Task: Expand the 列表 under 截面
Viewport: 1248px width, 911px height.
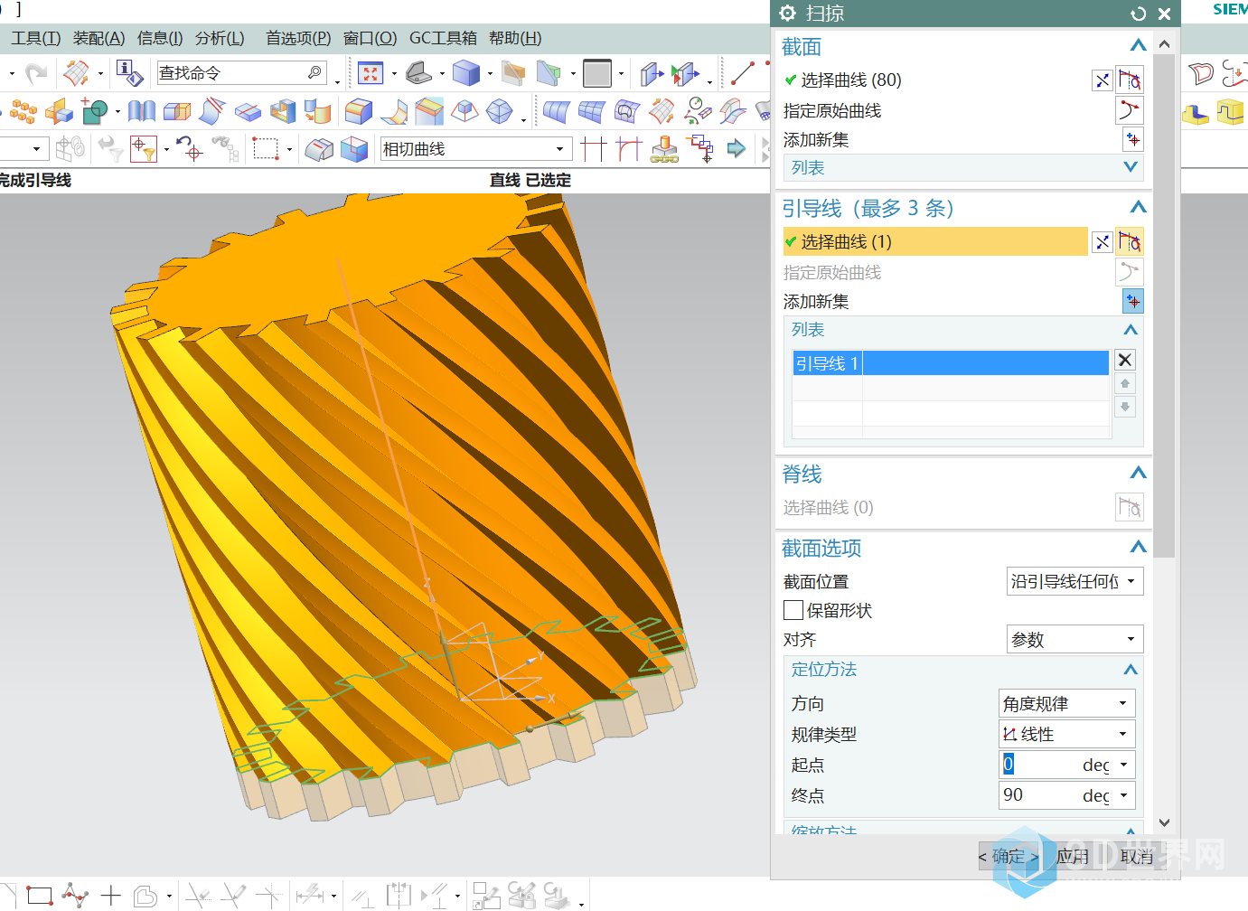Action: click(x=1130, y=167)
